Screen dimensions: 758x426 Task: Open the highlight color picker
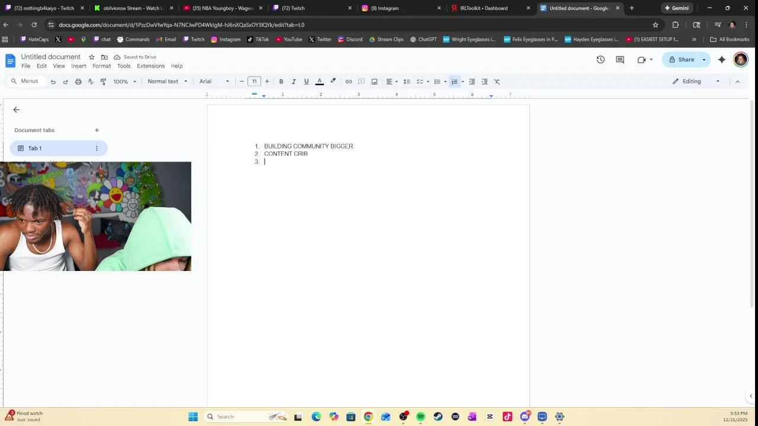coord(333,82)
